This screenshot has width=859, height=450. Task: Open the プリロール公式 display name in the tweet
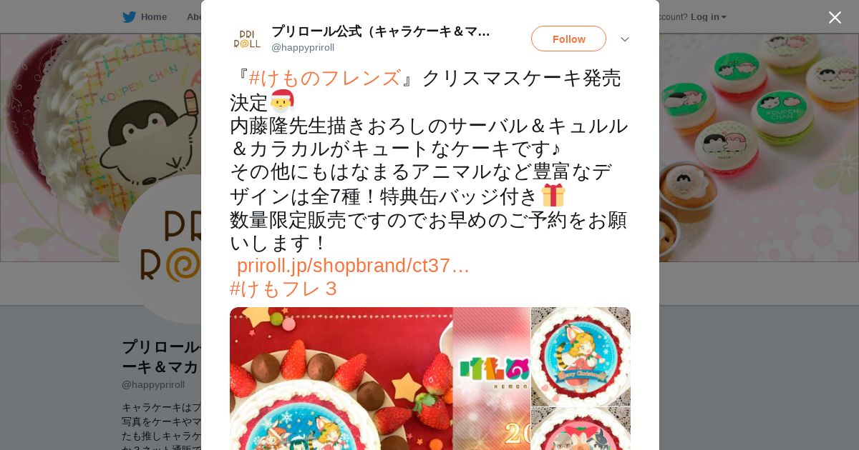click(x=381, y=31)
